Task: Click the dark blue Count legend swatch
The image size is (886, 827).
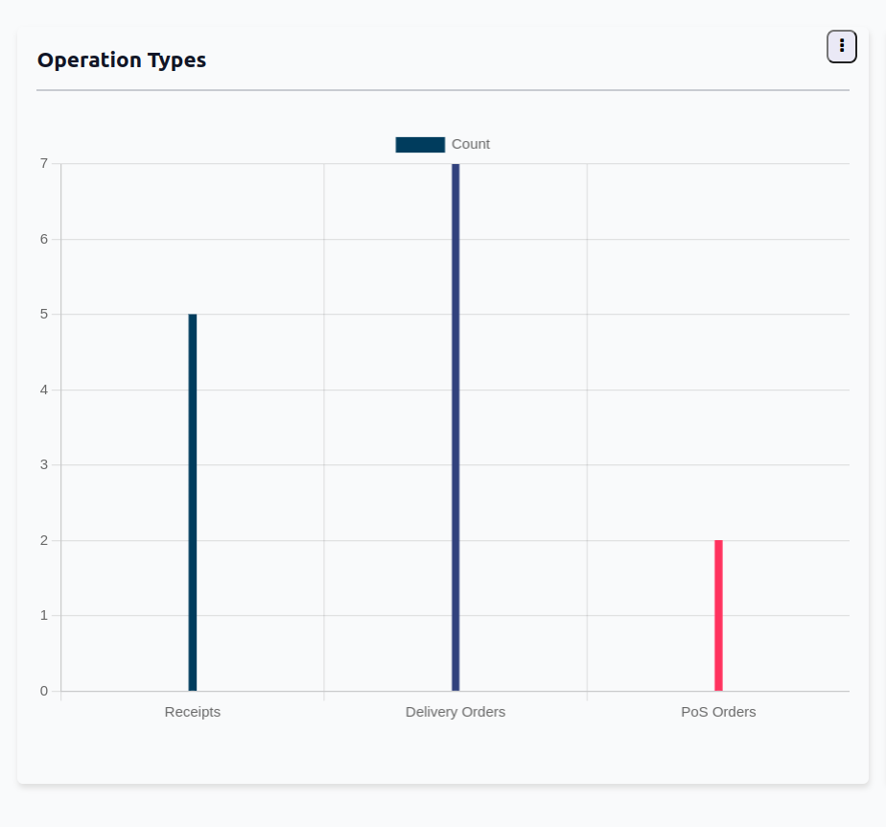Action: coord(420,145)
